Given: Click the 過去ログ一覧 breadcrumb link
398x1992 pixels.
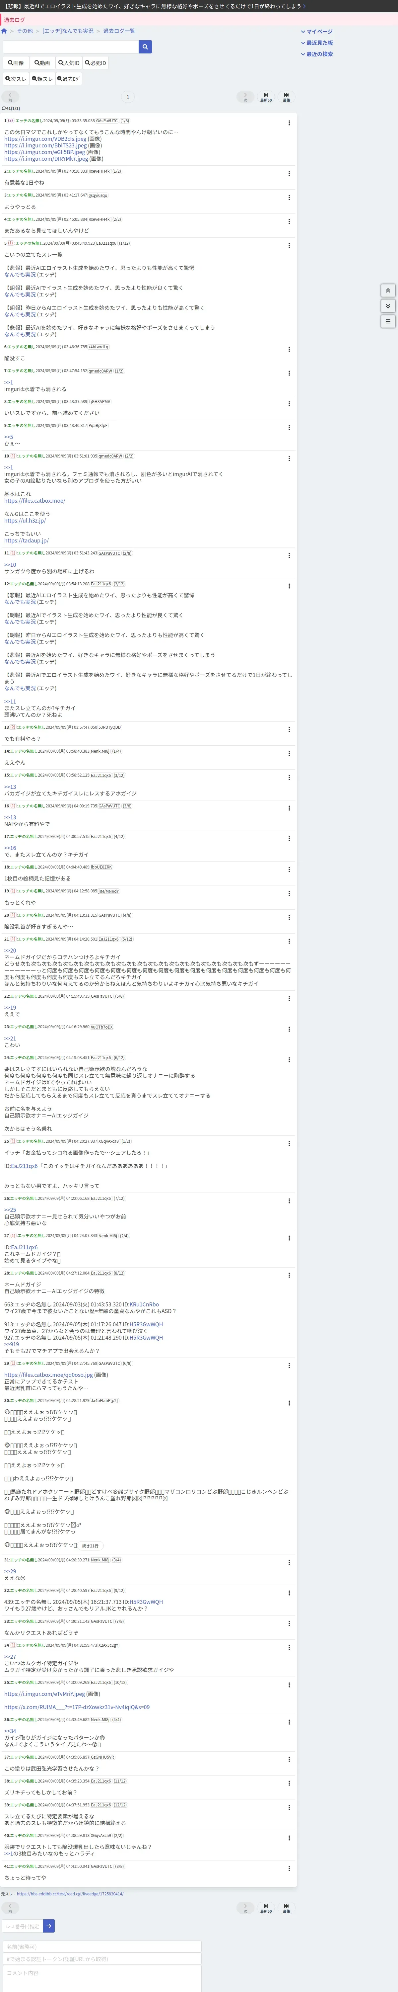Looking at the screenshot, I should click(x=119, y=31).
